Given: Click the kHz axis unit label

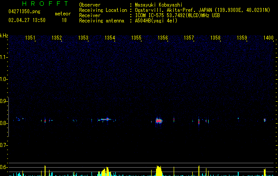Looking at the screenshot, I should point(4,36).
